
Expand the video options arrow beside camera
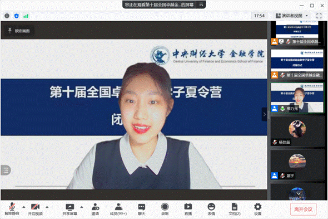47,207
